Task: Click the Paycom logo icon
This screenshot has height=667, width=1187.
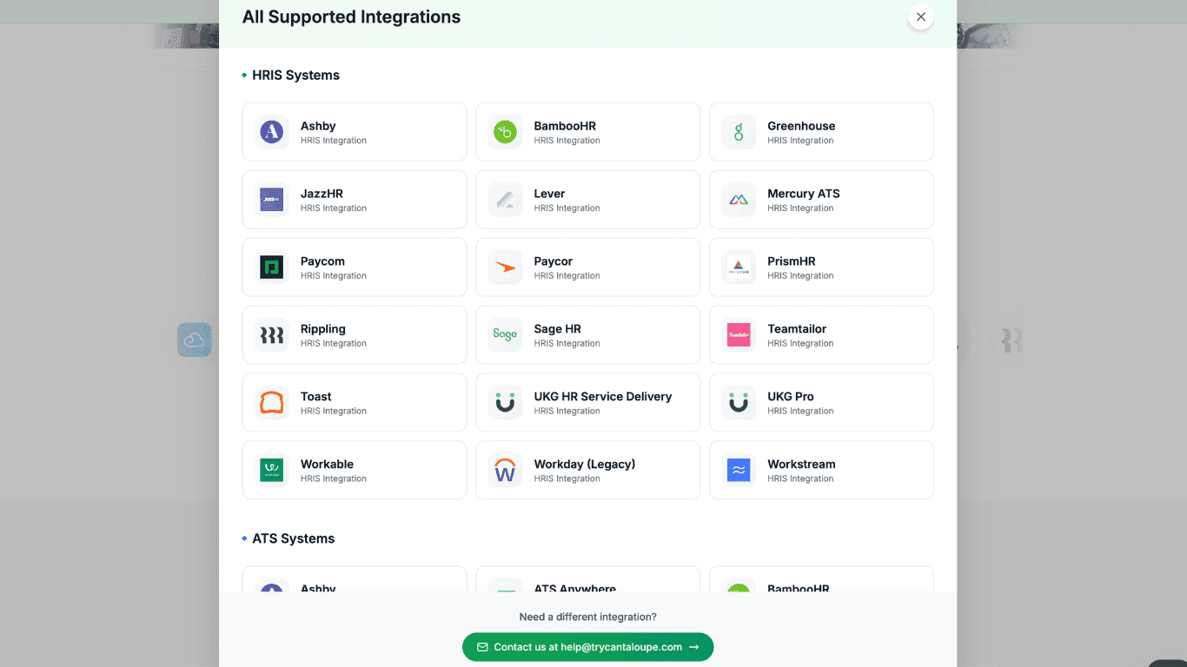Action: (x=272, y=267)
